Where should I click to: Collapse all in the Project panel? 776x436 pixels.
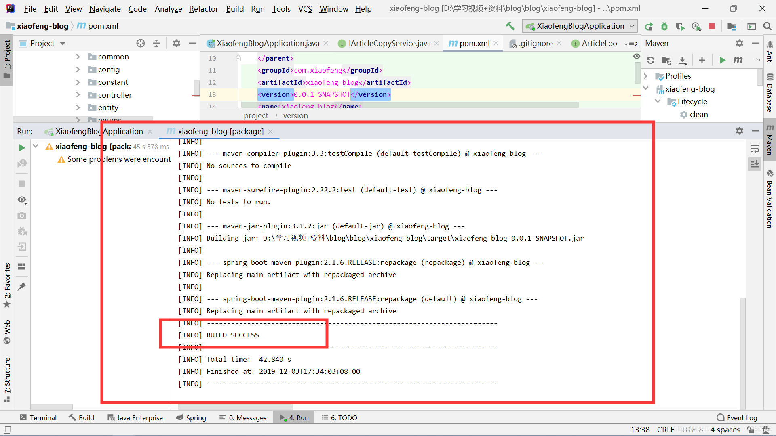click(156, 43)
